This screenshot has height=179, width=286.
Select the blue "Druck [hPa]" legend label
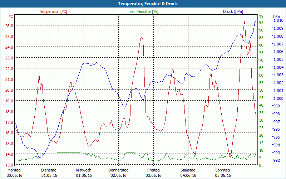[x=233, y=11]
